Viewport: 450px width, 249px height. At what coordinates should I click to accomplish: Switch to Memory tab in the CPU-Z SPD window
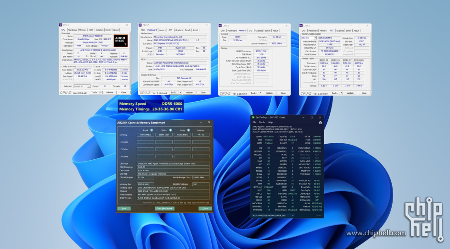tap(323, 31)
